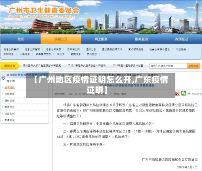Expand the arrow beside 疫情通报 in sidebar
The width and height of the screenshot is (202, 171).
tap(3, 87)
